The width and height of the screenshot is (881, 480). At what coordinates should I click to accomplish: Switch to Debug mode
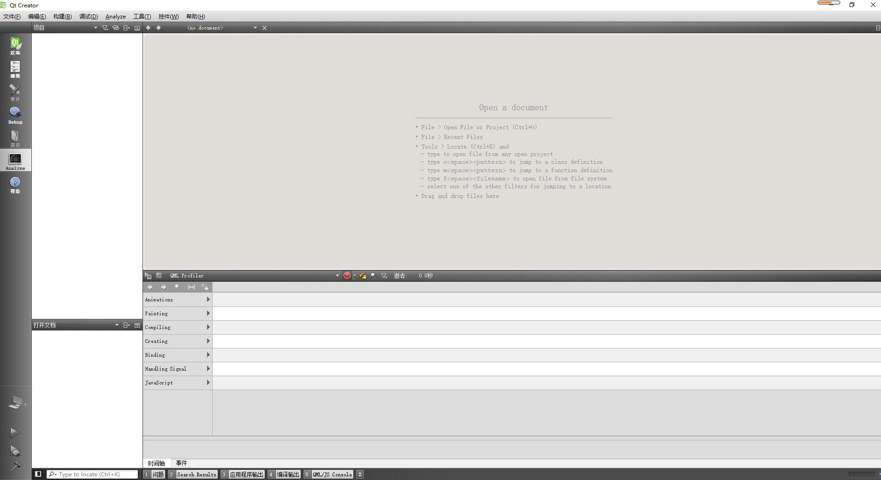[x=15, y=114]
